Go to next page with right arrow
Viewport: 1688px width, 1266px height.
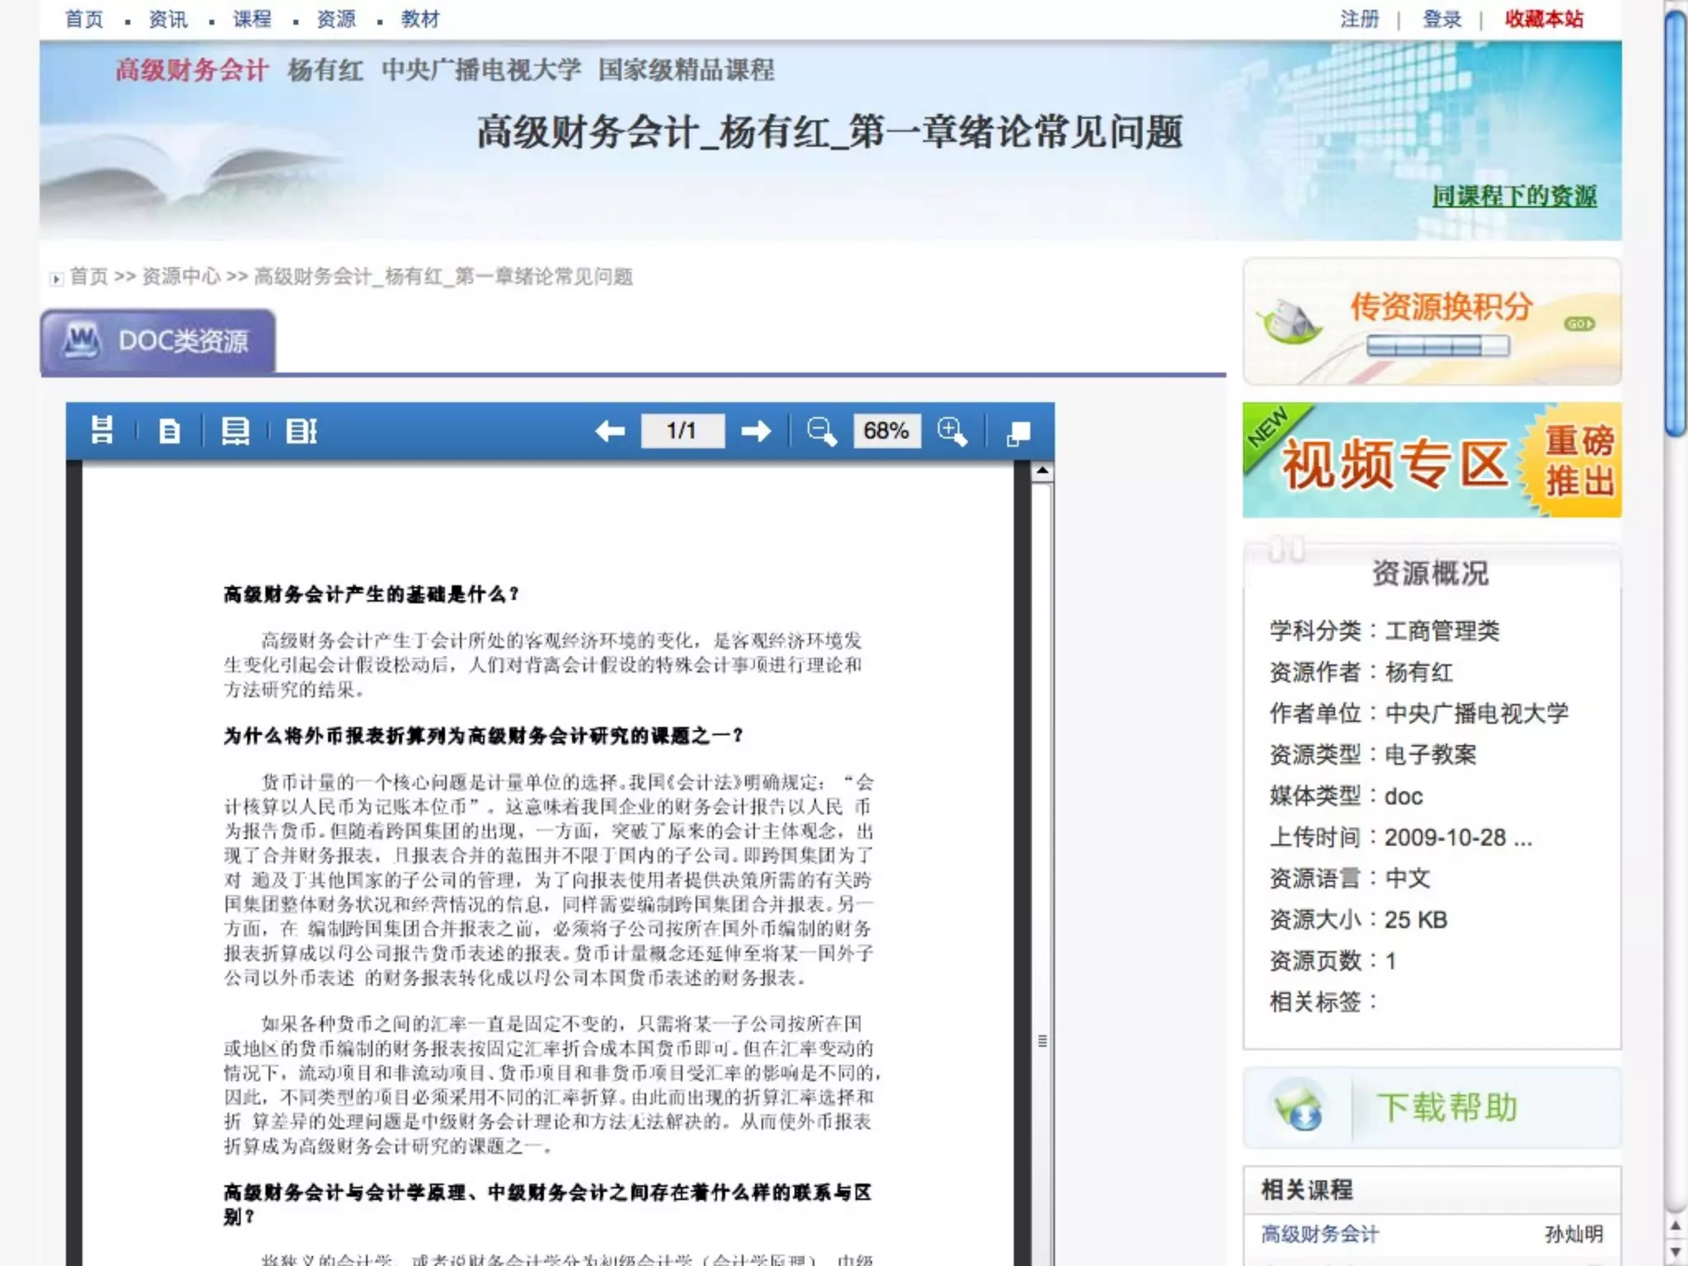755,430
